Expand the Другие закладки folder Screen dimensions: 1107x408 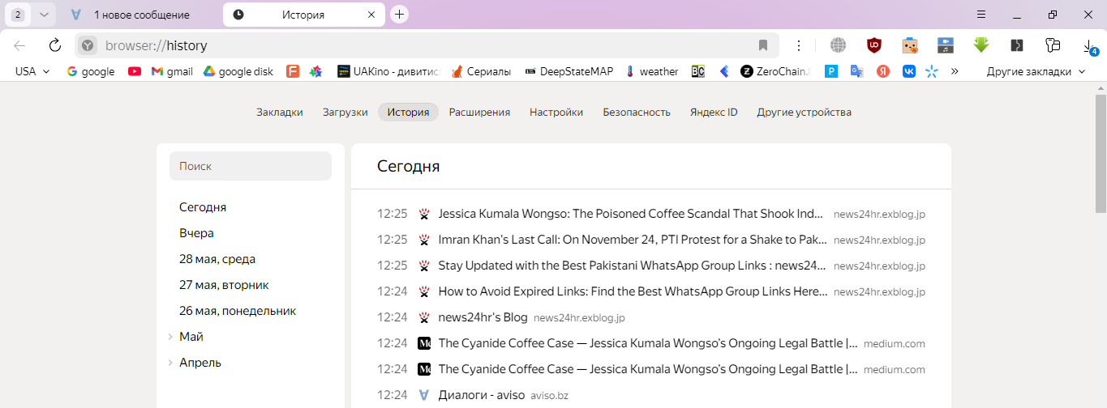click(1036, 71)
